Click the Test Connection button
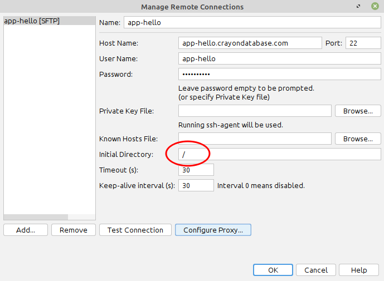Screen dimensions: 384x281 click(x=135, y=230)
